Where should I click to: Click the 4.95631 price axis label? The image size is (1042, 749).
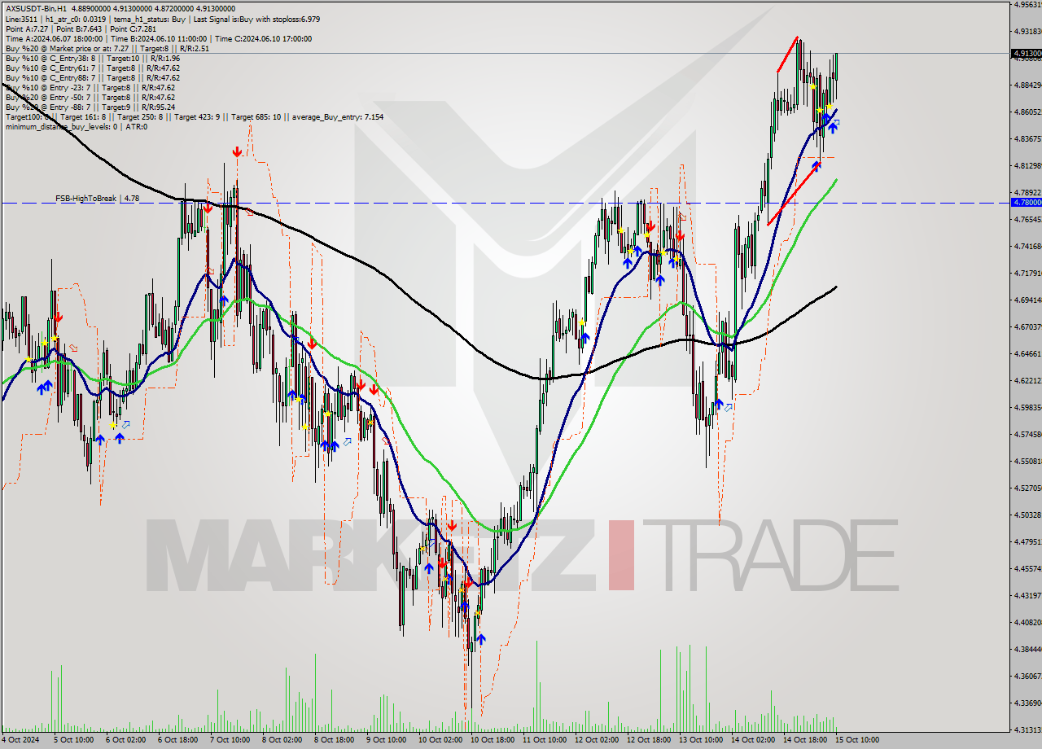coord(1027,4)
